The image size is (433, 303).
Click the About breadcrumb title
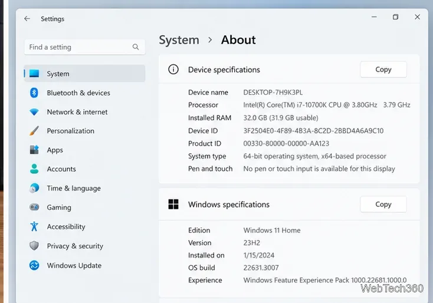pyautogui.click(x=238, y=39)
